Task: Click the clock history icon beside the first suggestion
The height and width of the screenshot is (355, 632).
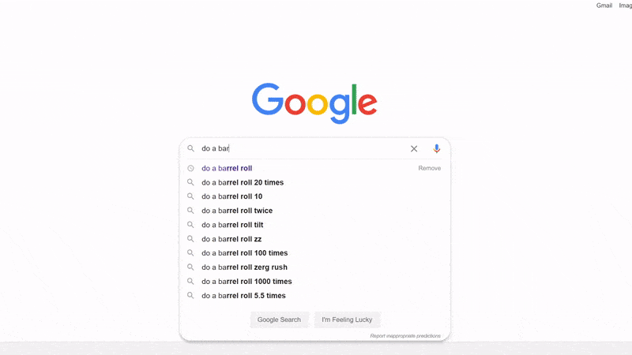Action: click(190, 168)
